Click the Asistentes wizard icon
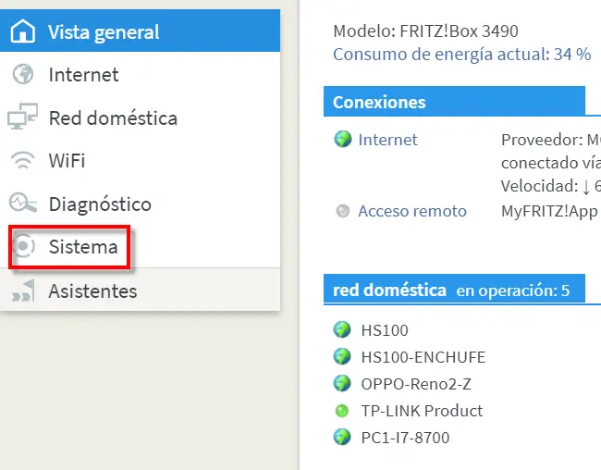 pyautogui.click(x=21, y=291)
